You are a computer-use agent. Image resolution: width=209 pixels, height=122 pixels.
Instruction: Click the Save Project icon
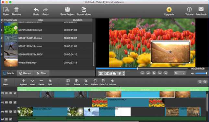(x=67, y=10)
